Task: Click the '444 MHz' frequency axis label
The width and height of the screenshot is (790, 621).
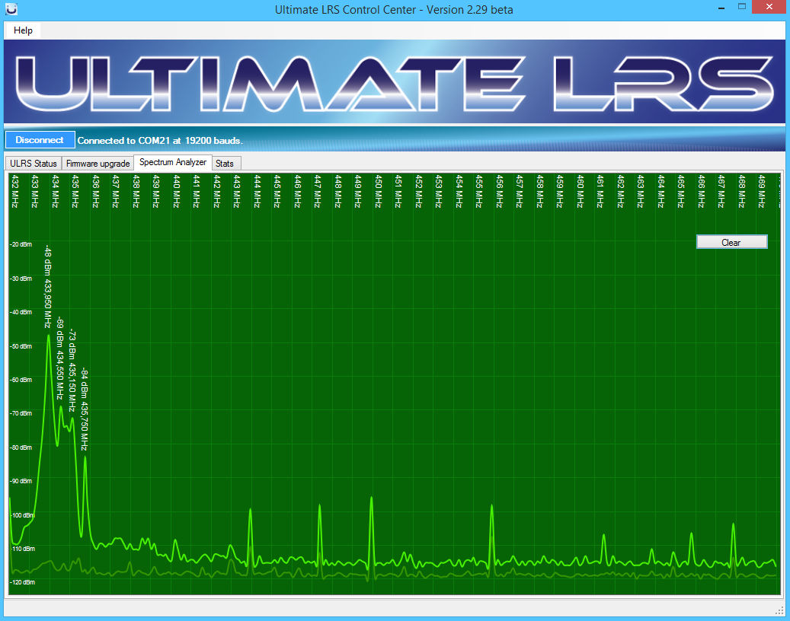Action: 257,191
